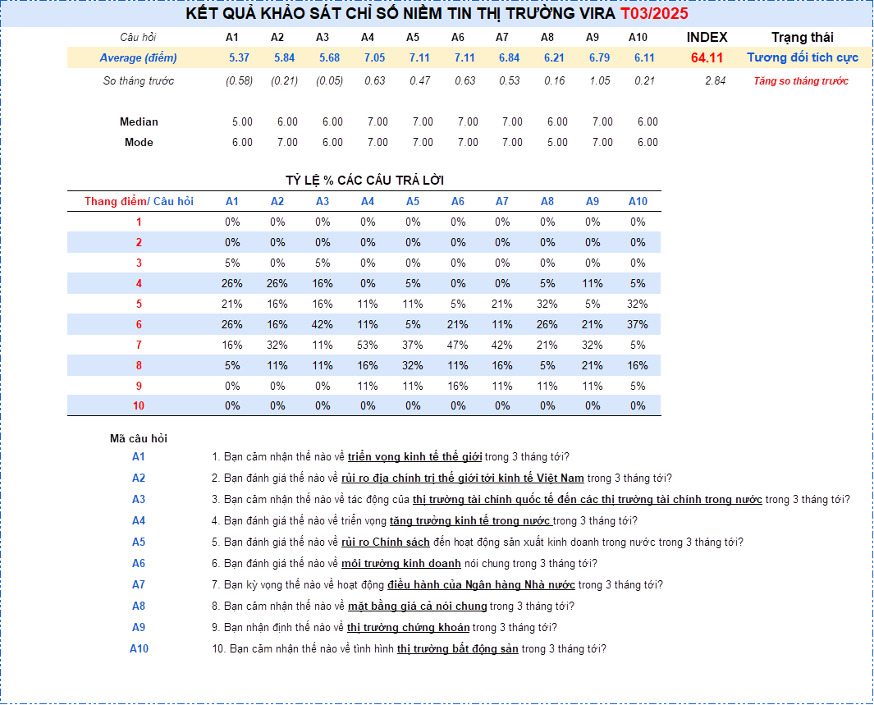874x705 pixels.
Task: Select the A10 code in the question list
Action: (x=139, y=649)
